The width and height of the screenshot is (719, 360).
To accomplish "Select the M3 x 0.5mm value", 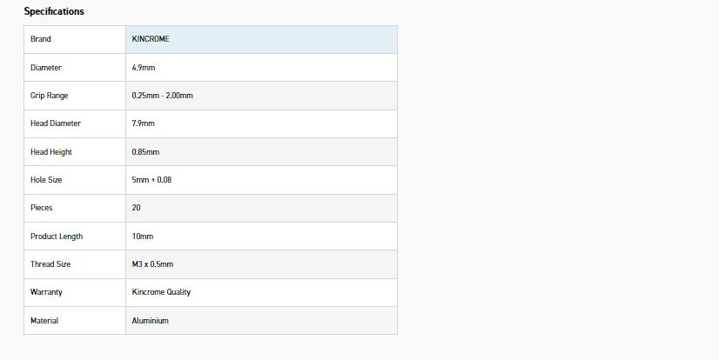I will click(152, 264).
